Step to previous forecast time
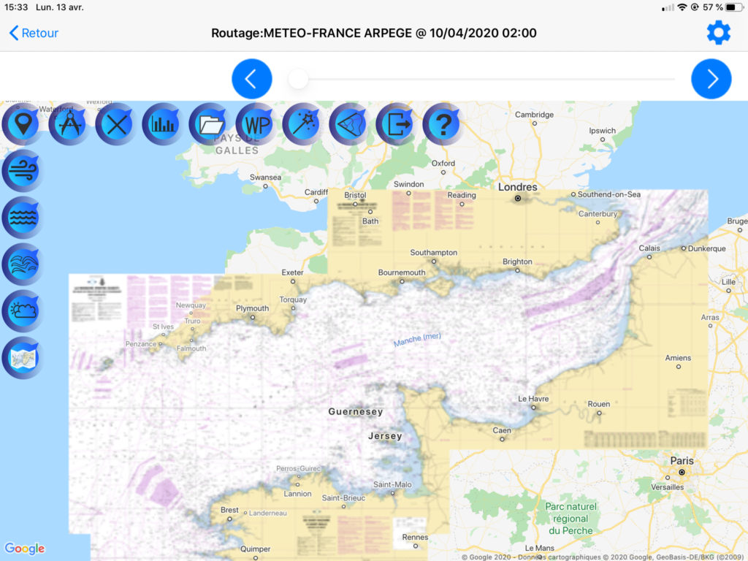748x561 pixels. click(252, 79)
